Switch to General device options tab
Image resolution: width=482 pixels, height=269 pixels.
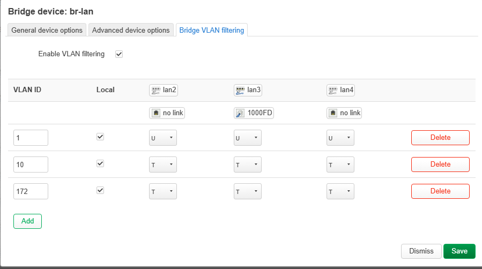pos(47,30)
